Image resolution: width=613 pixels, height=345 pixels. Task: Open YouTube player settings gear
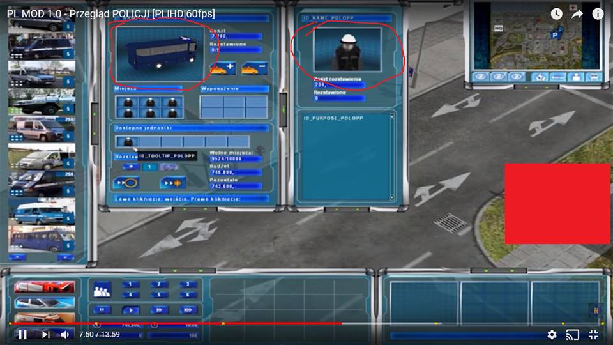pos(552,334)
